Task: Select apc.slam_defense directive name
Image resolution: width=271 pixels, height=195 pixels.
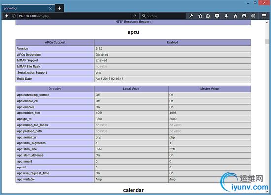Action: coord(30,155)
